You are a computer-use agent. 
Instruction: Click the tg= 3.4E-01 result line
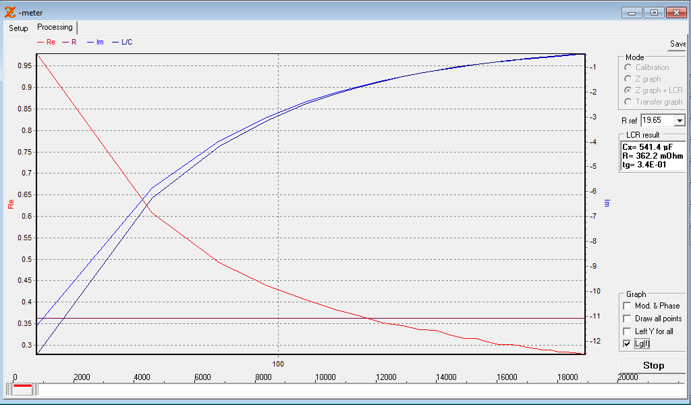point(644,165)
